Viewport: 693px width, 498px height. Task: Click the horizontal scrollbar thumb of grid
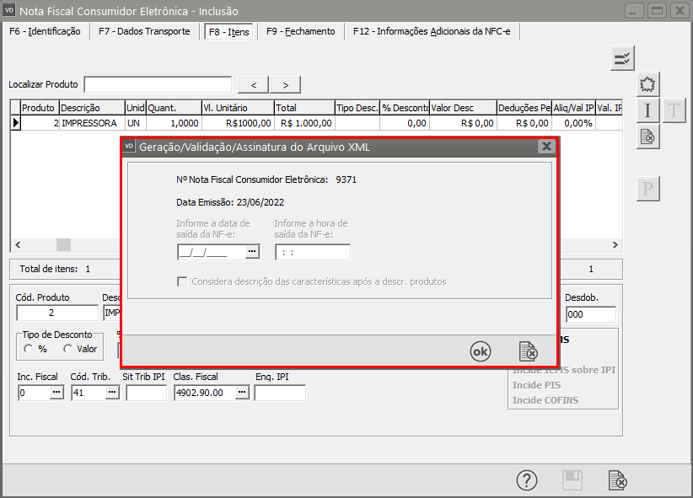63,244
